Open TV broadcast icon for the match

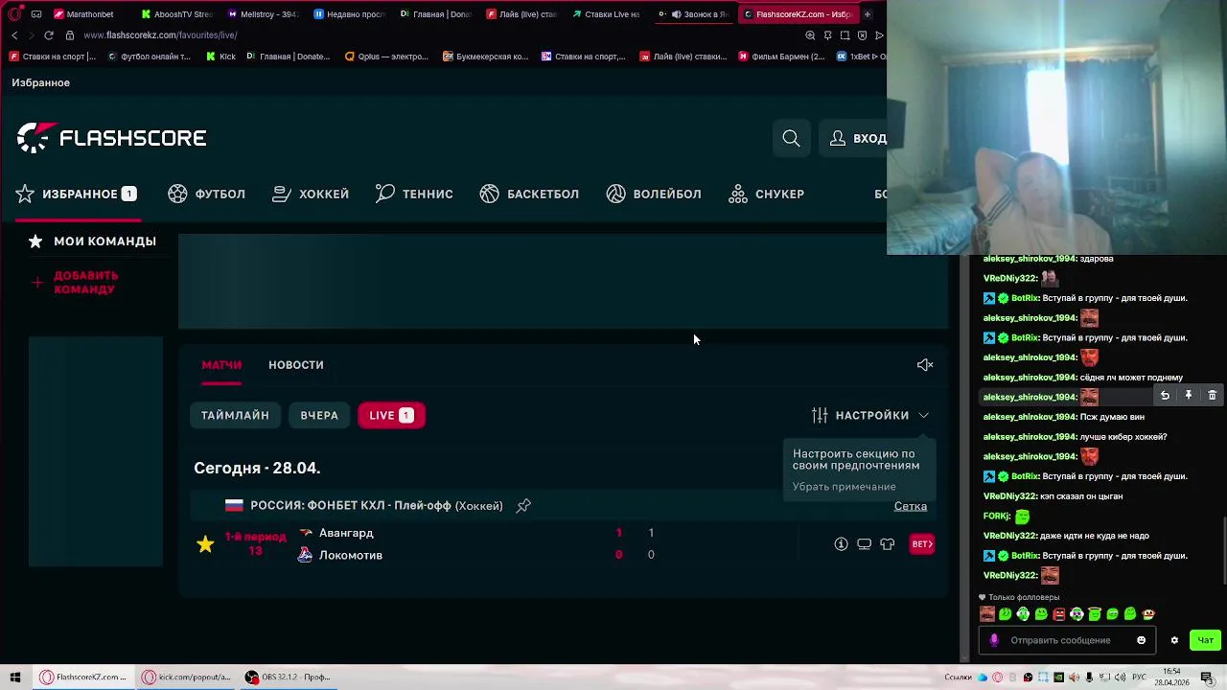[x=864, y=544]
